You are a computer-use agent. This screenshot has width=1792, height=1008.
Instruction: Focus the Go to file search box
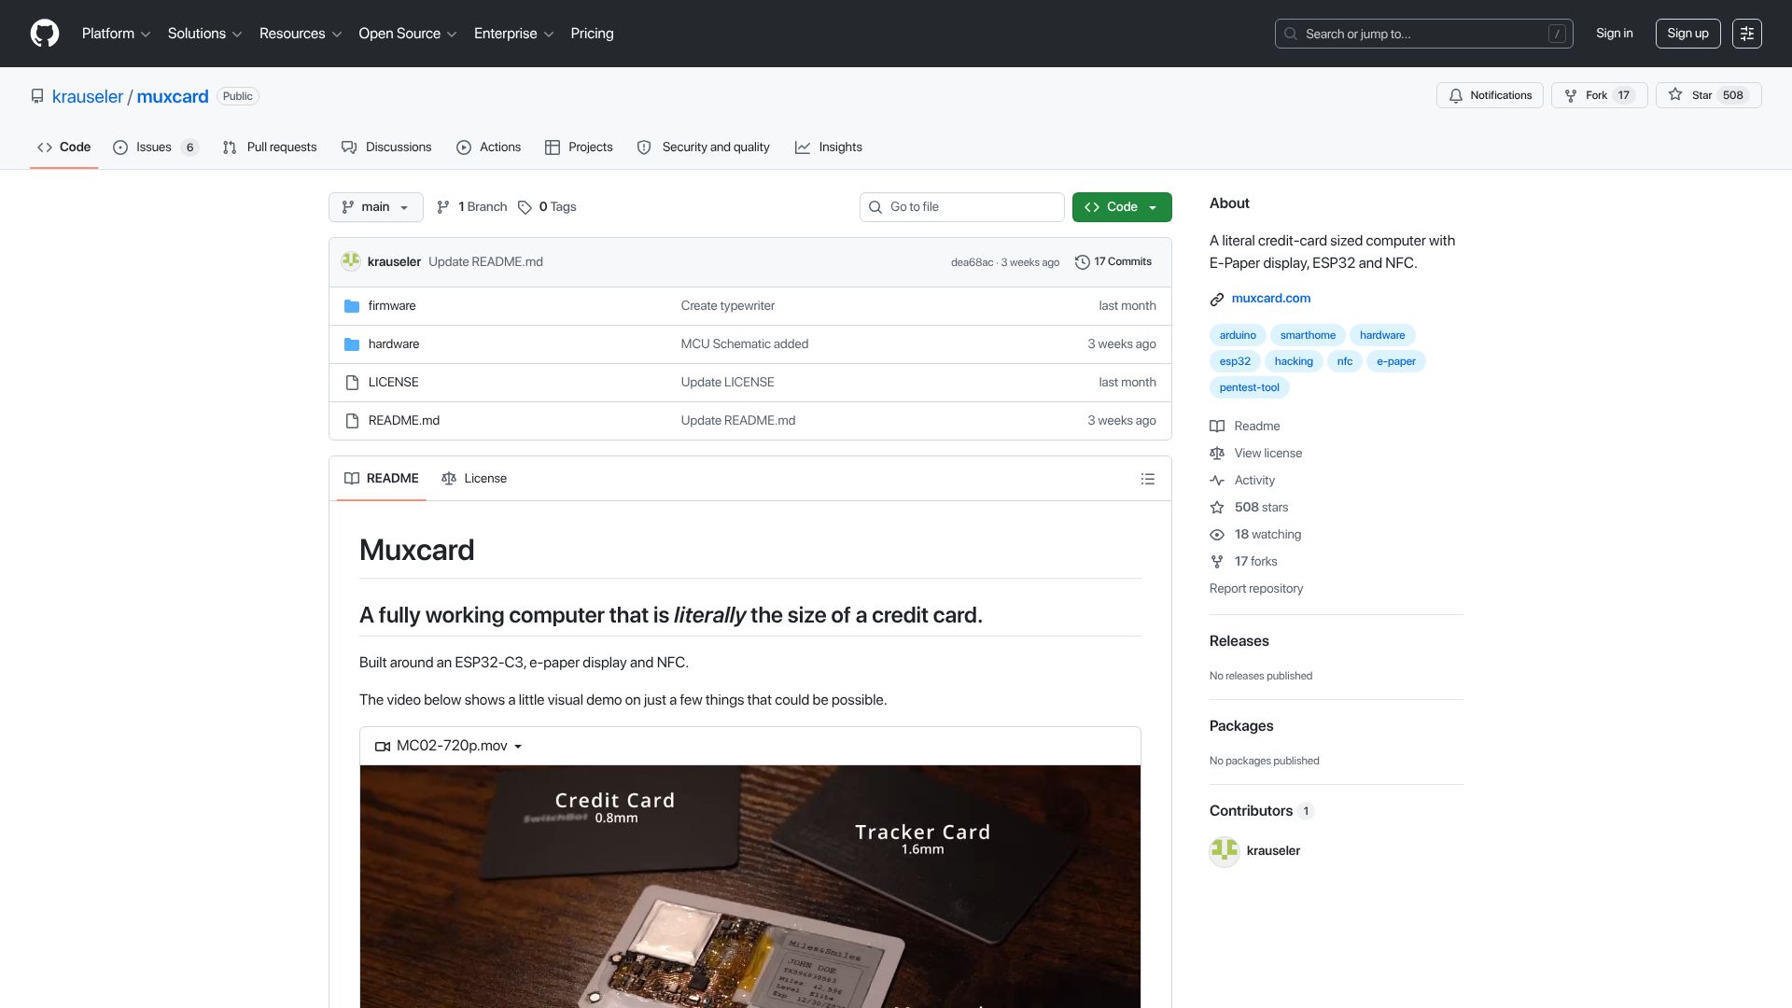click(961, 207)
